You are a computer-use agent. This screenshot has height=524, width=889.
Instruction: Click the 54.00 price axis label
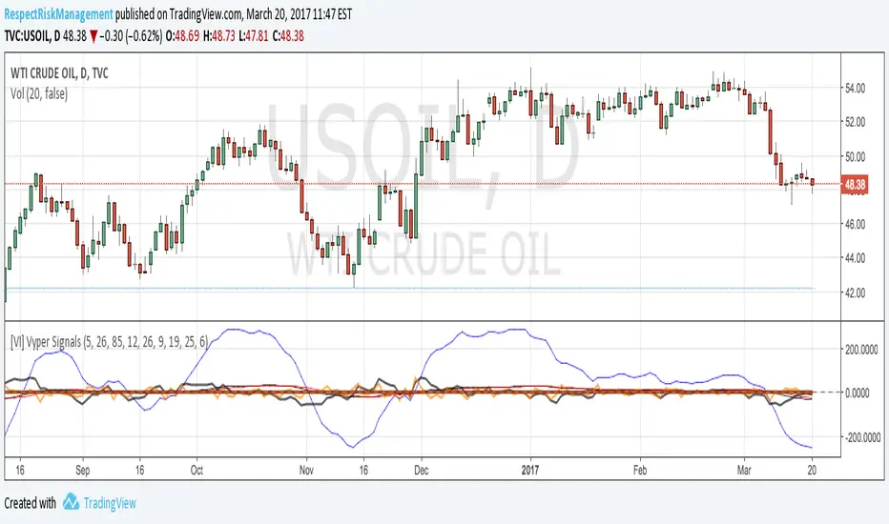(855, 88)
